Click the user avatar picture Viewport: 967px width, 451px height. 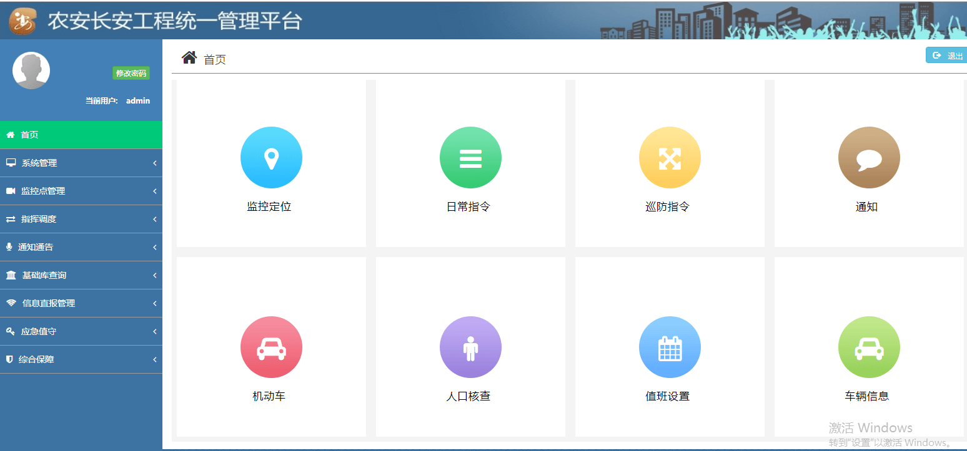point(31,70)
